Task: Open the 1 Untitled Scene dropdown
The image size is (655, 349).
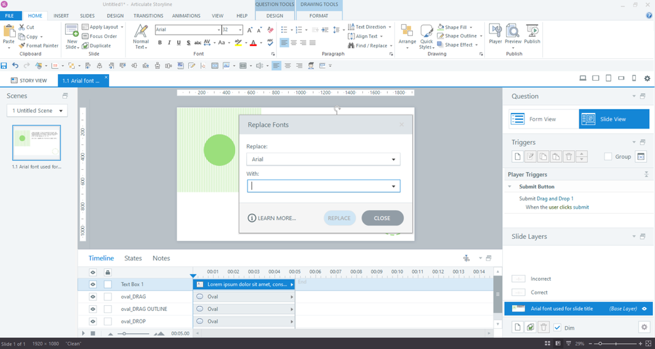Action: click(x=37, y=111)
